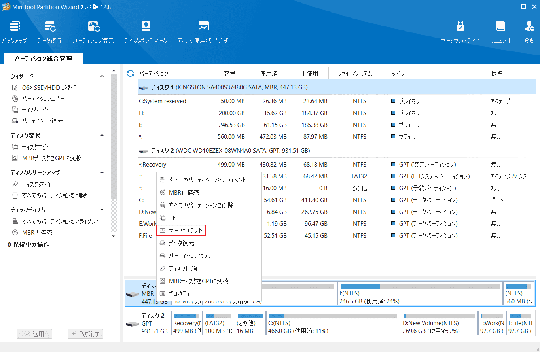Image resolution: width=540 pixels, height=352 pixels.
Task: Open the バックアップ tool in toolbar
Action: click(x=14, y=32)
